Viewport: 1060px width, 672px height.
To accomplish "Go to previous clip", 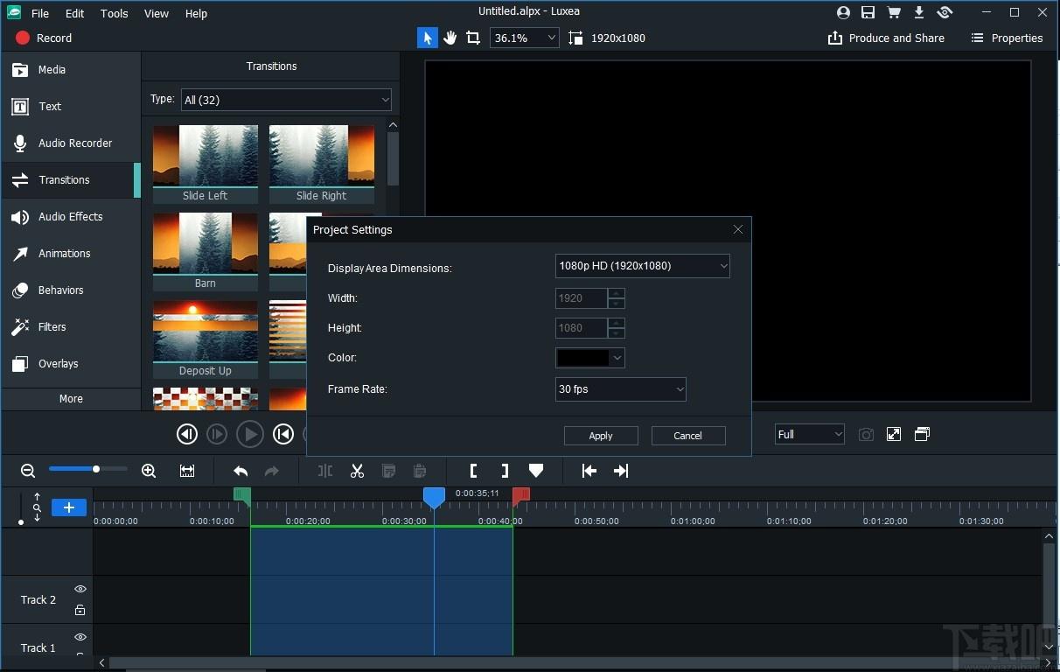I will click(x=283, y=434).
